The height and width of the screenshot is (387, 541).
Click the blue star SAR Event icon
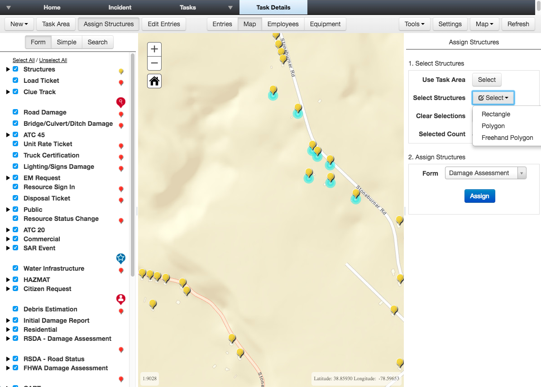[x=121, y=258]
